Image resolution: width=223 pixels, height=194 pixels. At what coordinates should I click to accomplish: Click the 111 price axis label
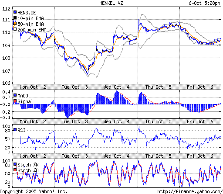(x=6, y=20)
